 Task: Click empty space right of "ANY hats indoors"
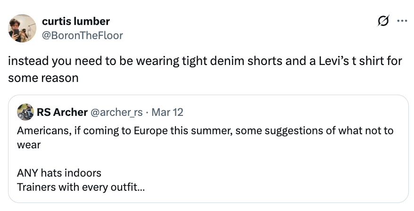coord(236,173)
